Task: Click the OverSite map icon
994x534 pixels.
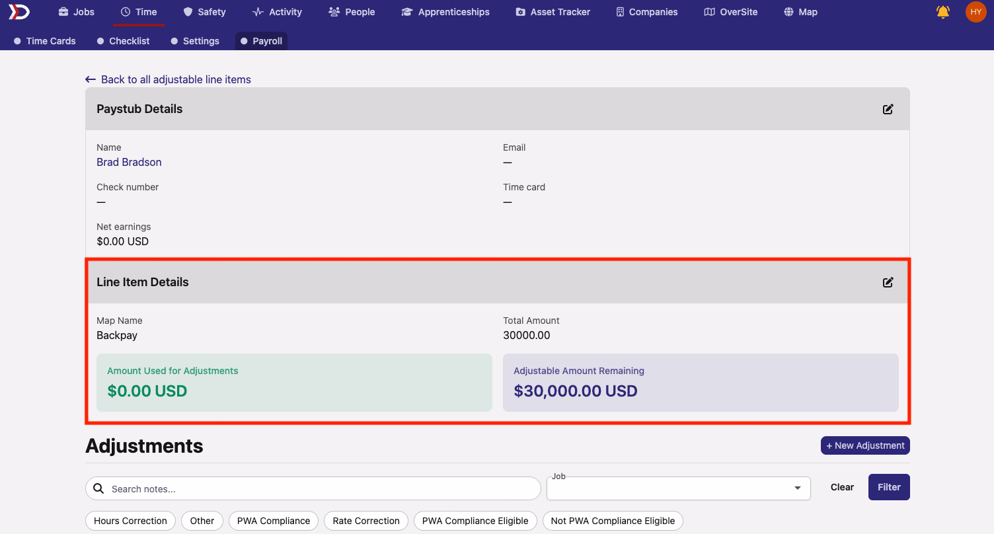Action: pos(709,12)
